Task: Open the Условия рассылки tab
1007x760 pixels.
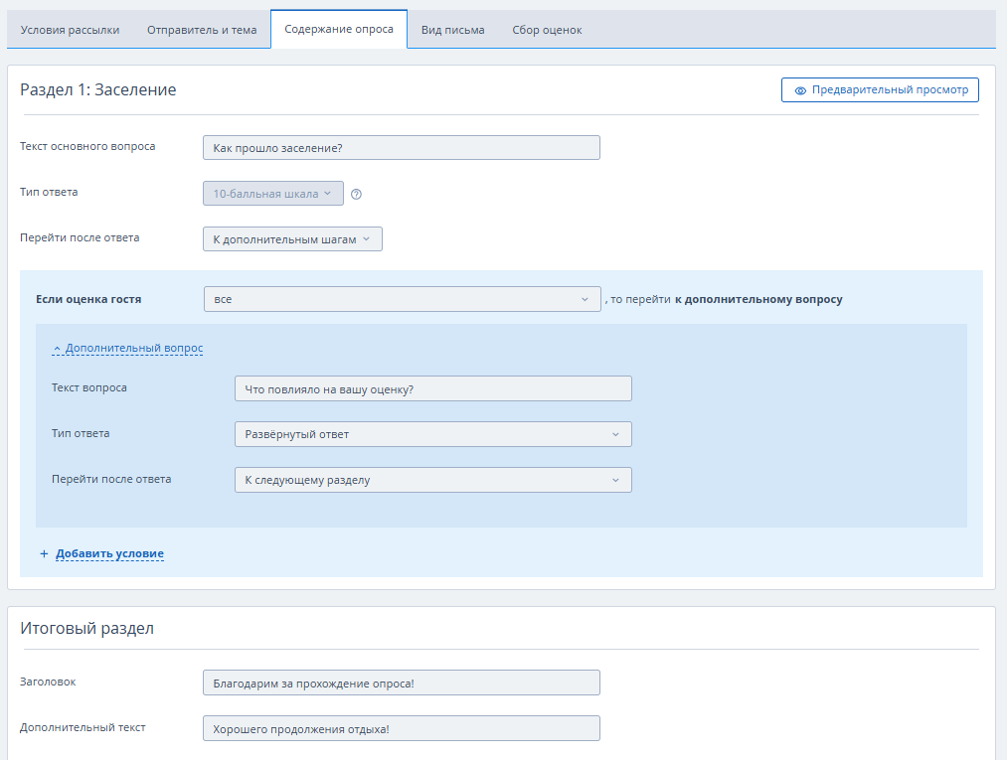Action: (70, 30)
